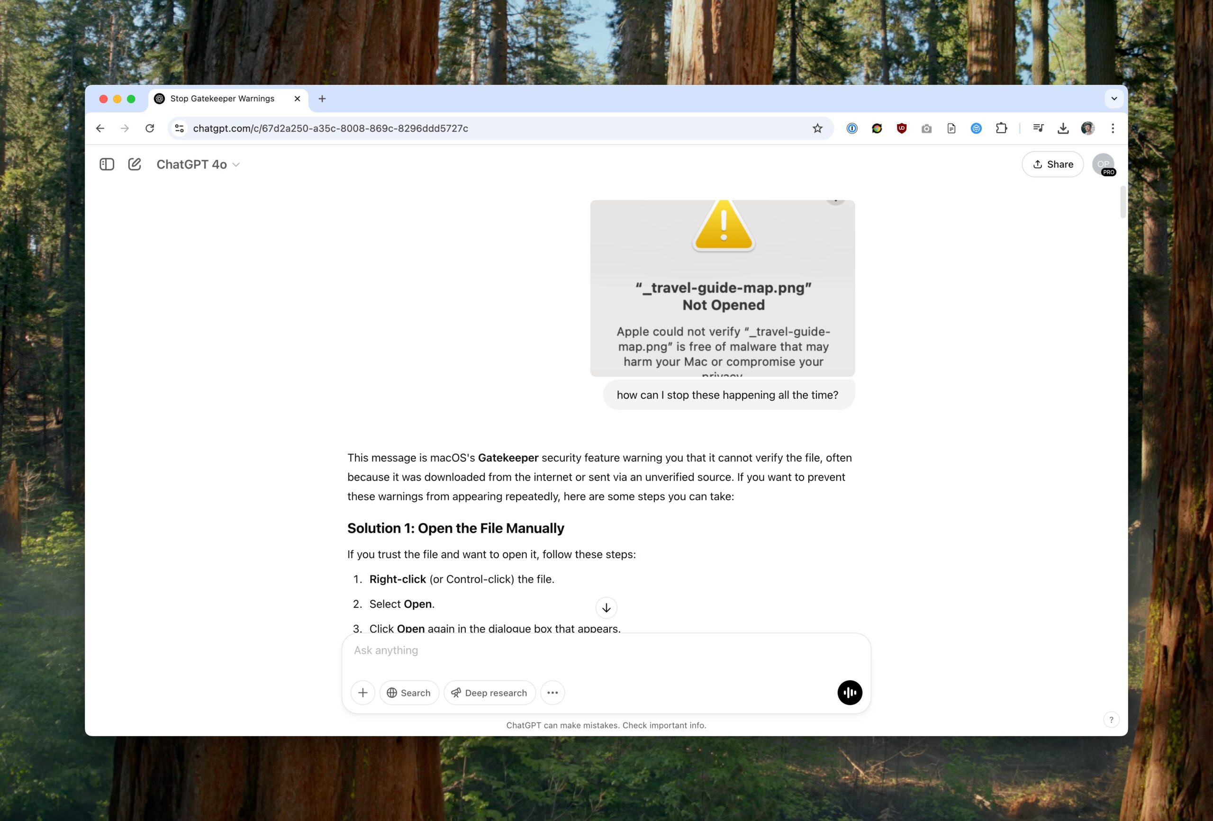
Task: Open the plus attachment button
Action: click(x=363, y=693)
